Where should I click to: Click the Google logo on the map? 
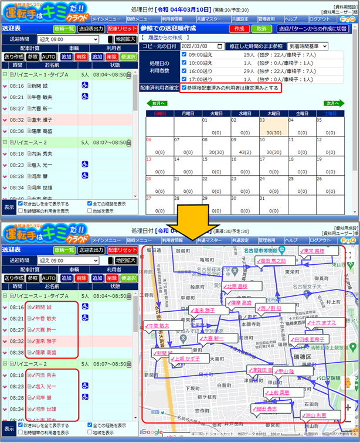(152, 432)
